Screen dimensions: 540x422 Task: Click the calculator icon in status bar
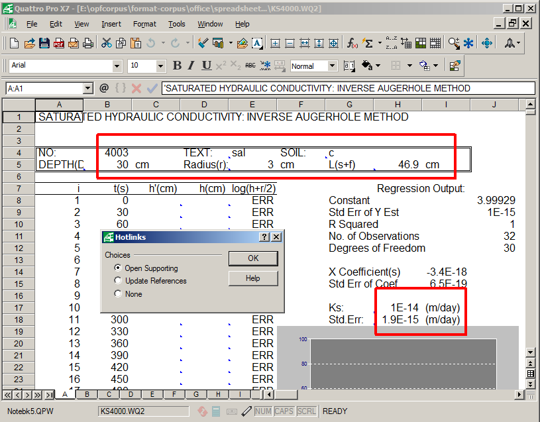click(215, 411)
